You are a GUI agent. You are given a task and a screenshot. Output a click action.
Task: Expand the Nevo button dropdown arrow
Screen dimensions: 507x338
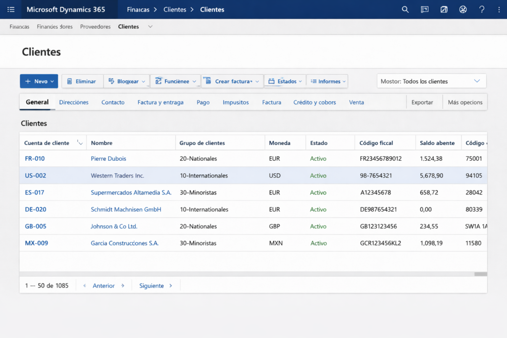pos(52,82)
